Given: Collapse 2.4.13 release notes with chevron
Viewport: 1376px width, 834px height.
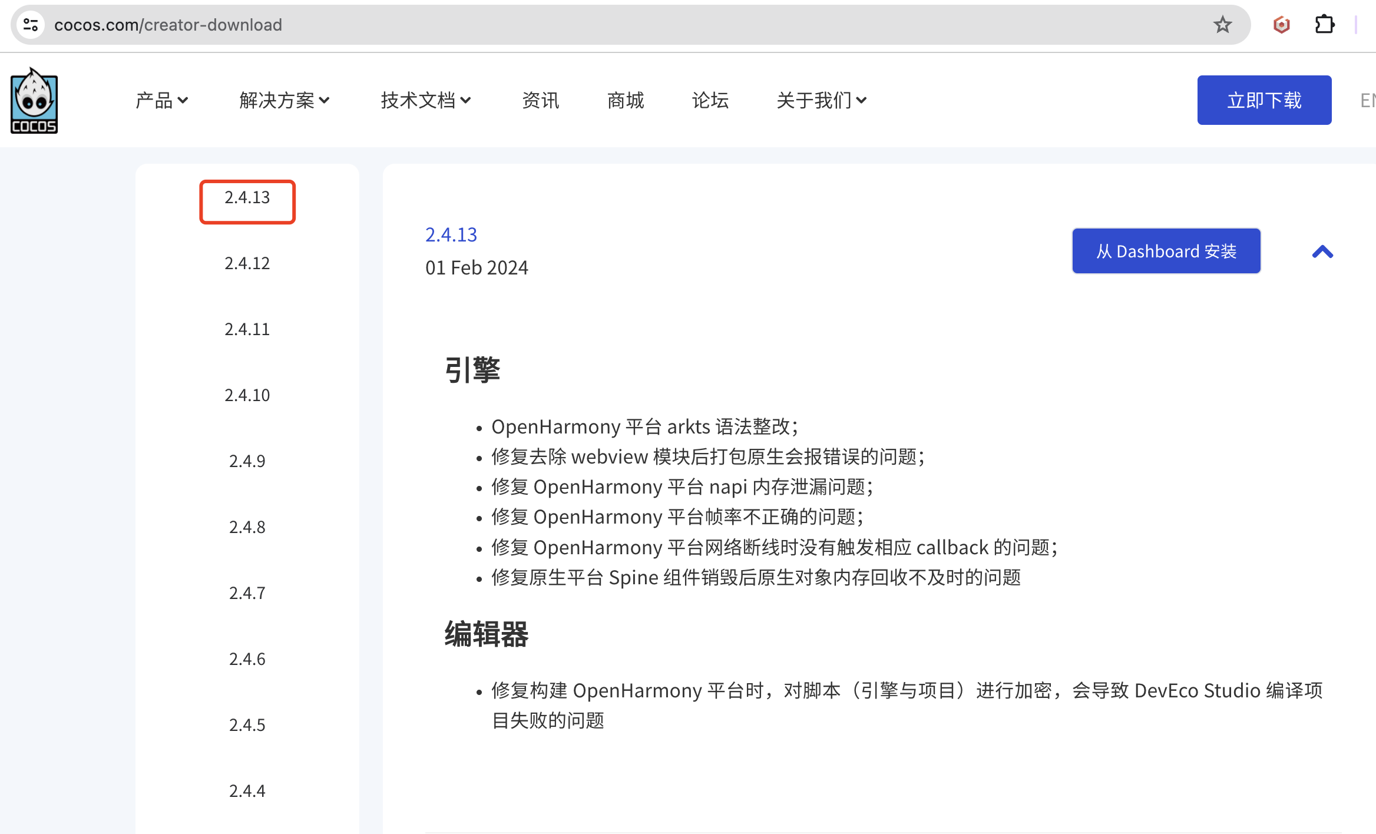Looking at the screenshot, I should [x=1322, y=252].
